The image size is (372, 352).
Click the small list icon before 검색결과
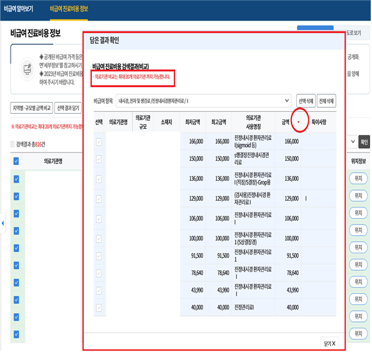[x=13, y=144]
